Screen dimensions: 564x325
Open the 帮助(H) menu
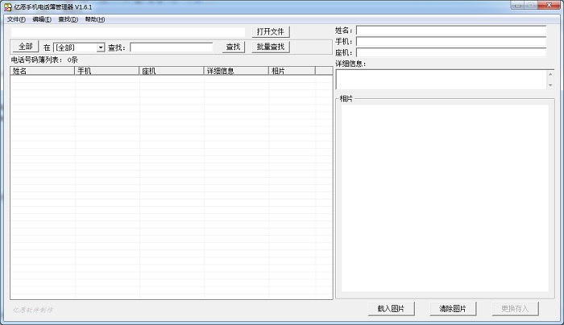pos(94,19)
